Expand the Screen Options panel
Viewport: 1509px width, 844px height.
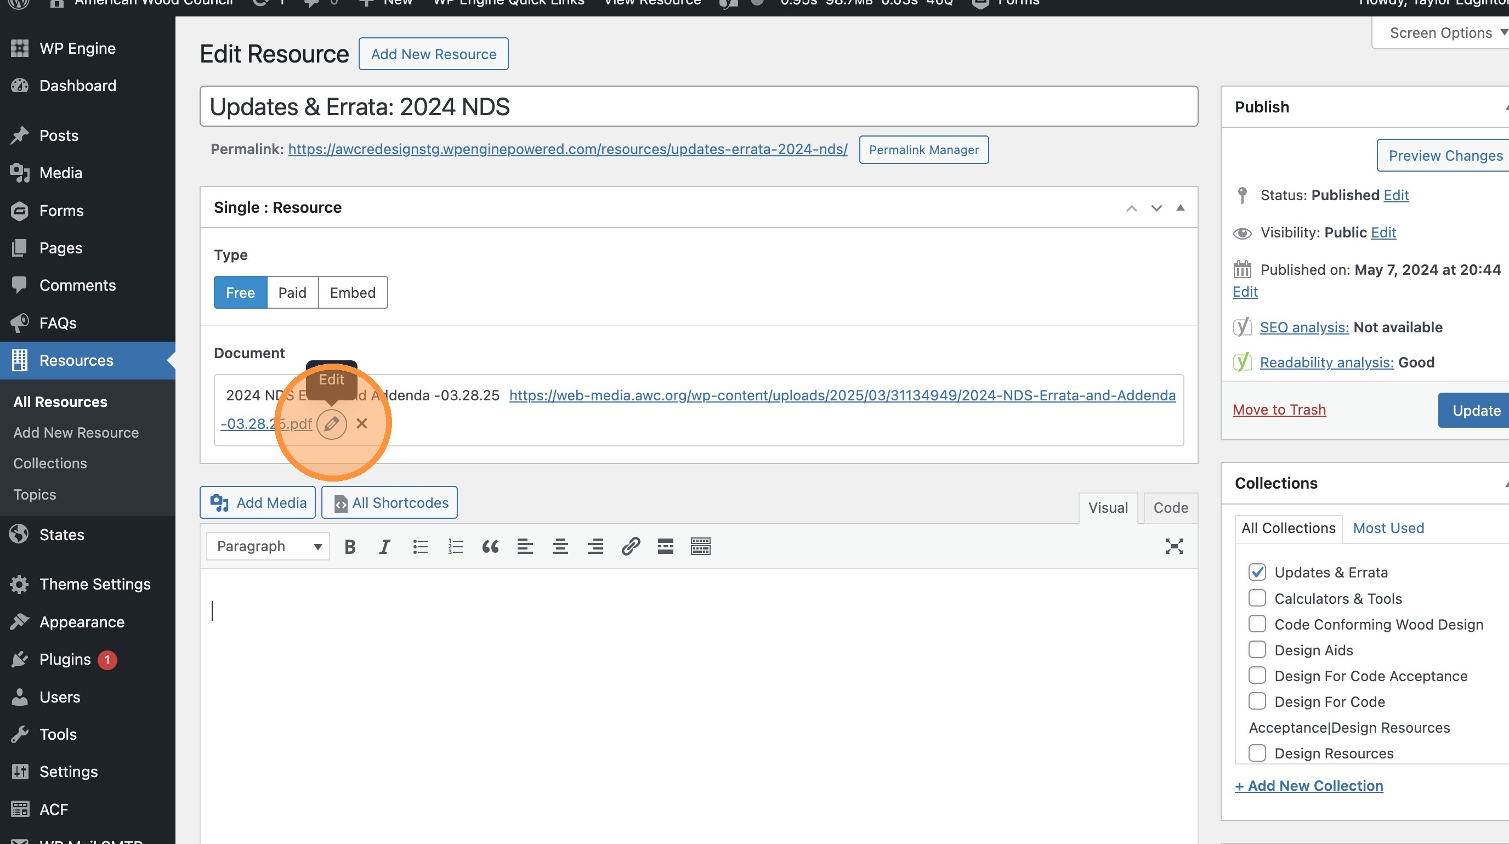pos(1441,33)
